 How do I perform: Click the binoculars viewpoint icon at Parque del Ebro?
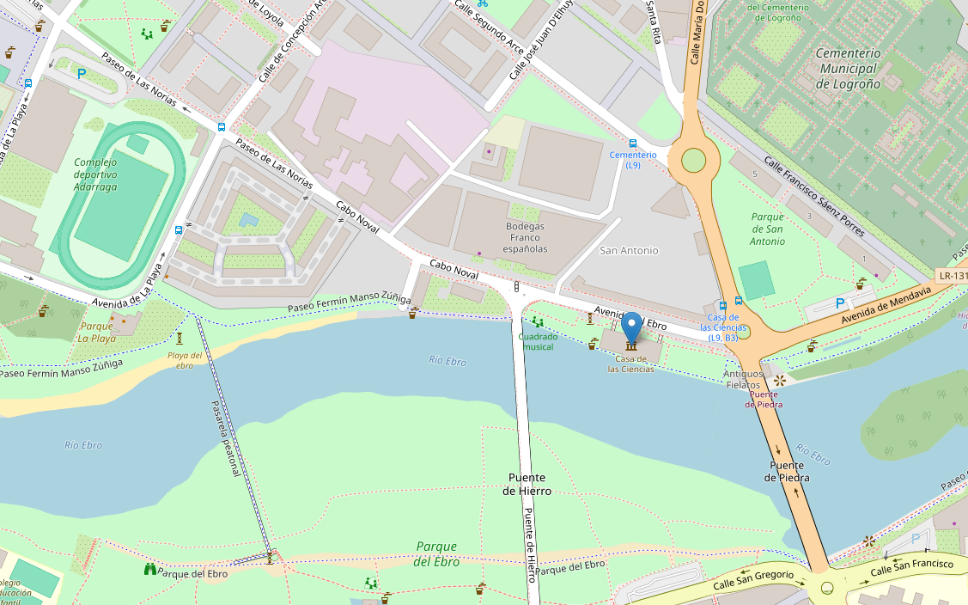coord(150,569)
